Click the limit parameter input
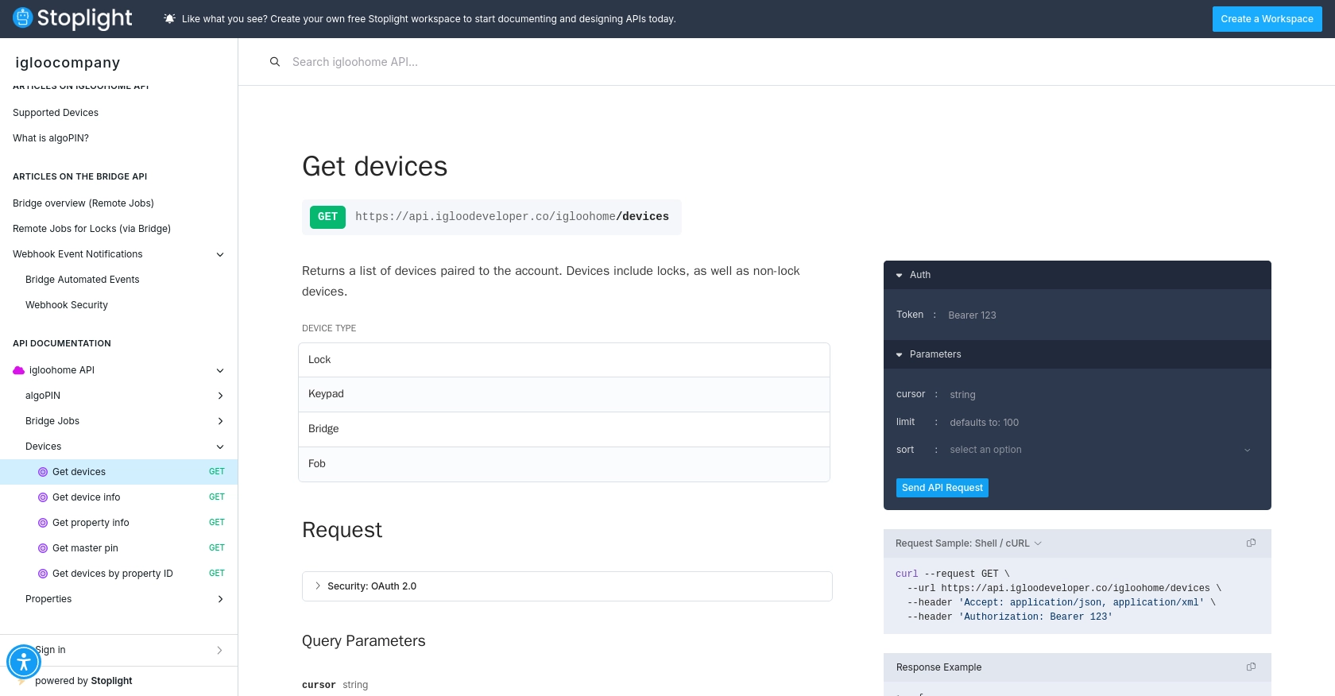Viewport: 1335px width, 696px height. point(1101,423)
